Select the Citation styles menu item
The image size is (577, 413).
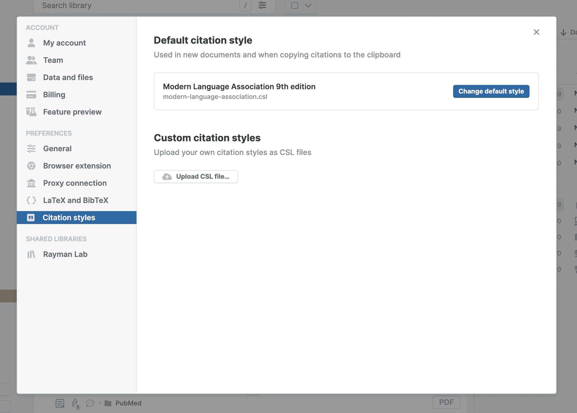pyautogui.click(x=69, y=218)
